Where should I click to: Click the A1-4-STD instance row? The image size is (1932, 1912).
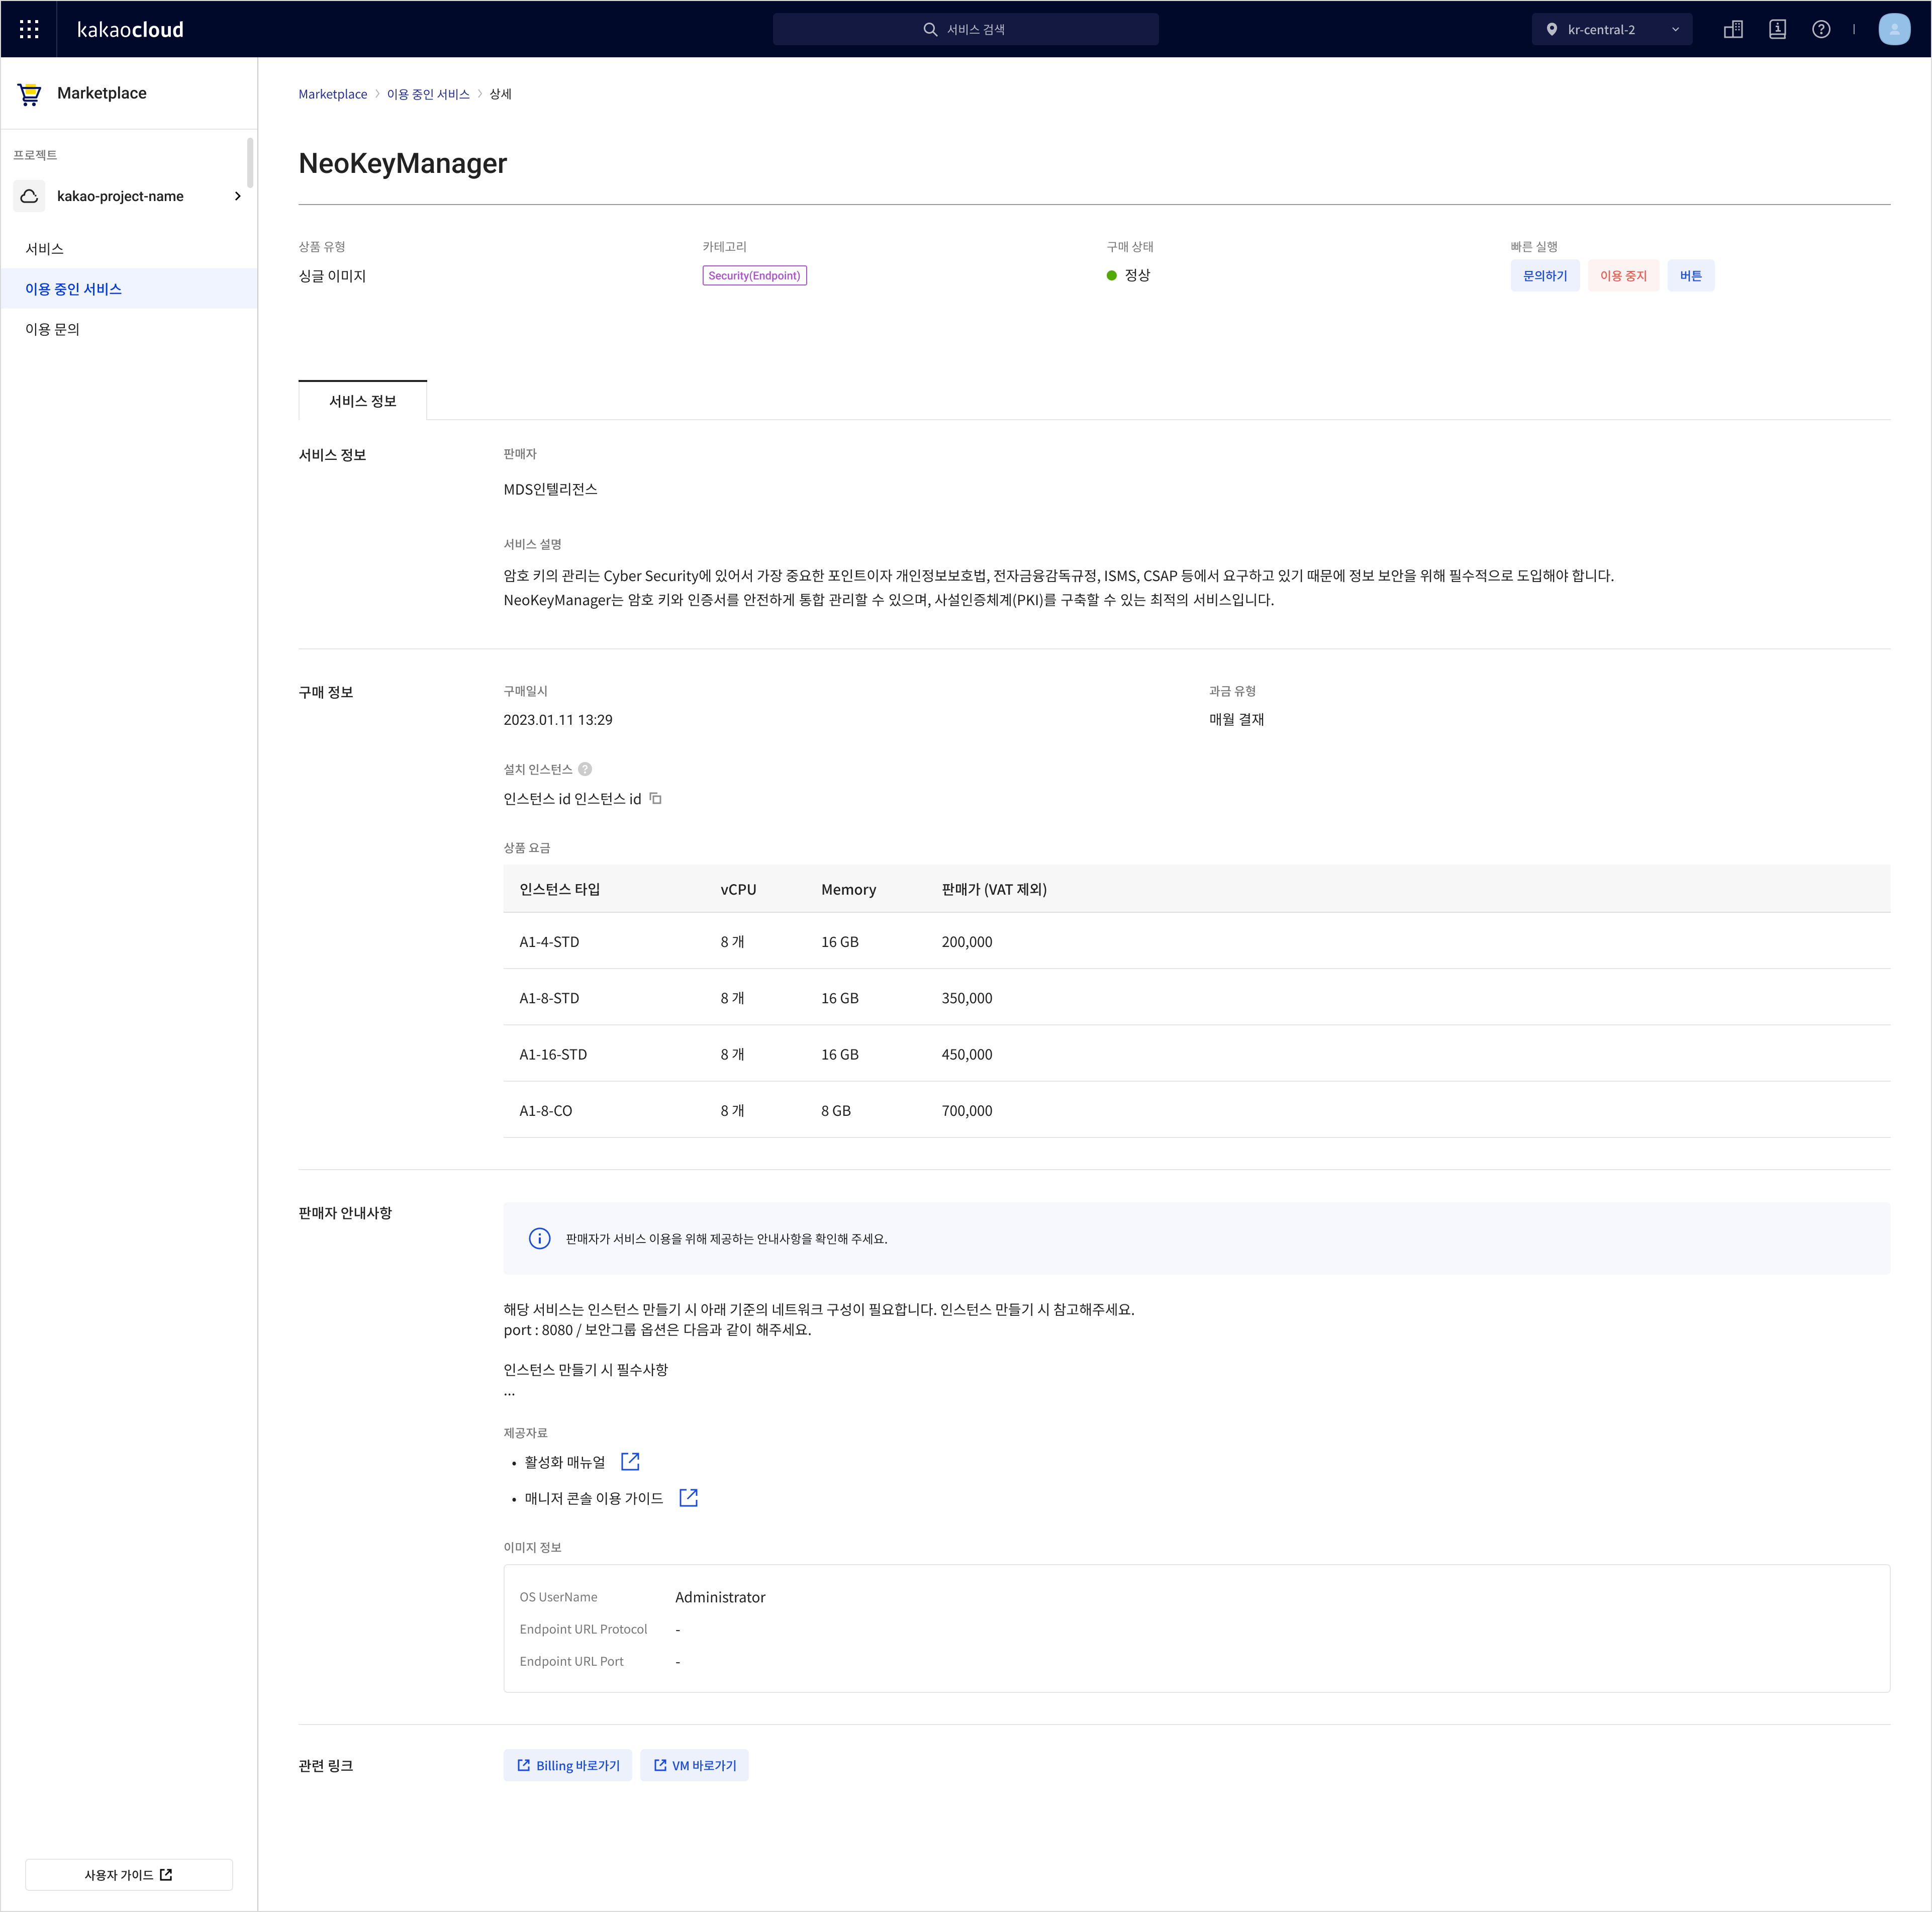point(1196,941)
